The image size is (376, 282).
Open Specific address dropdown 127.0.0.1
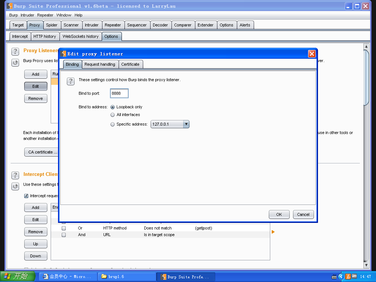tap(170, 124)
